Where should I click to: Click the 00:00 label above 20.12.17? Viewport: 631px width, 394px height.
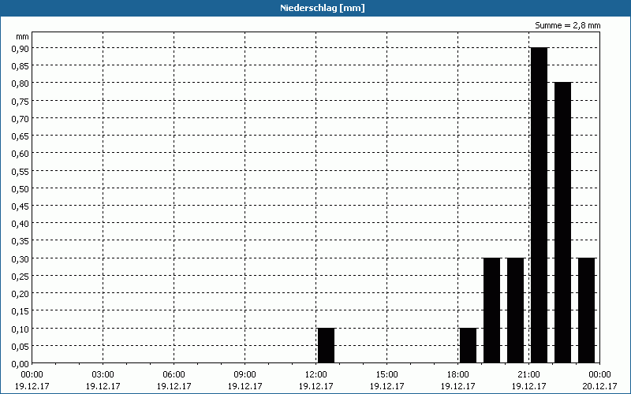pos(599,375)
